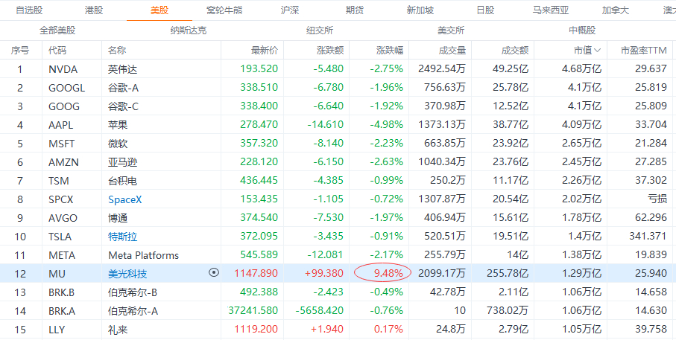Filter by 中概股 sub-category
This screenshot has width=676, height=340.
pos(582,31)
